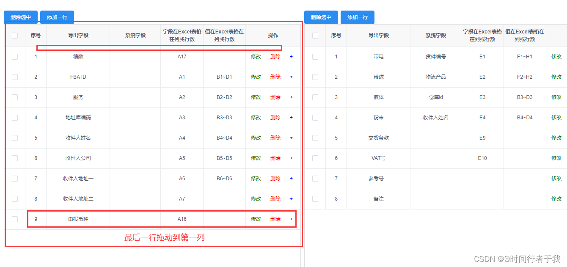Check the checkbox for the 带电 row

point(315,56)
